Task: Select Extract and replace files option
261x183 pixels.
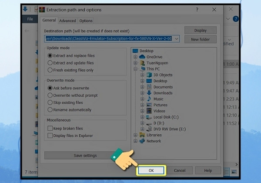Action: coord(71,55)
